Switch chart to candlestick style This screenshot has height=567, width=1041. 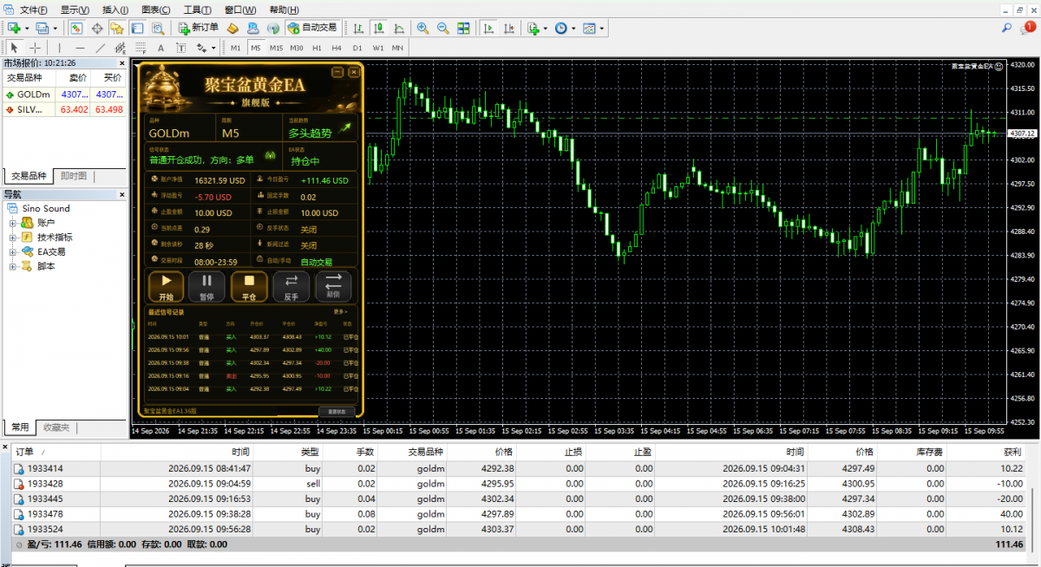[379, 28]
